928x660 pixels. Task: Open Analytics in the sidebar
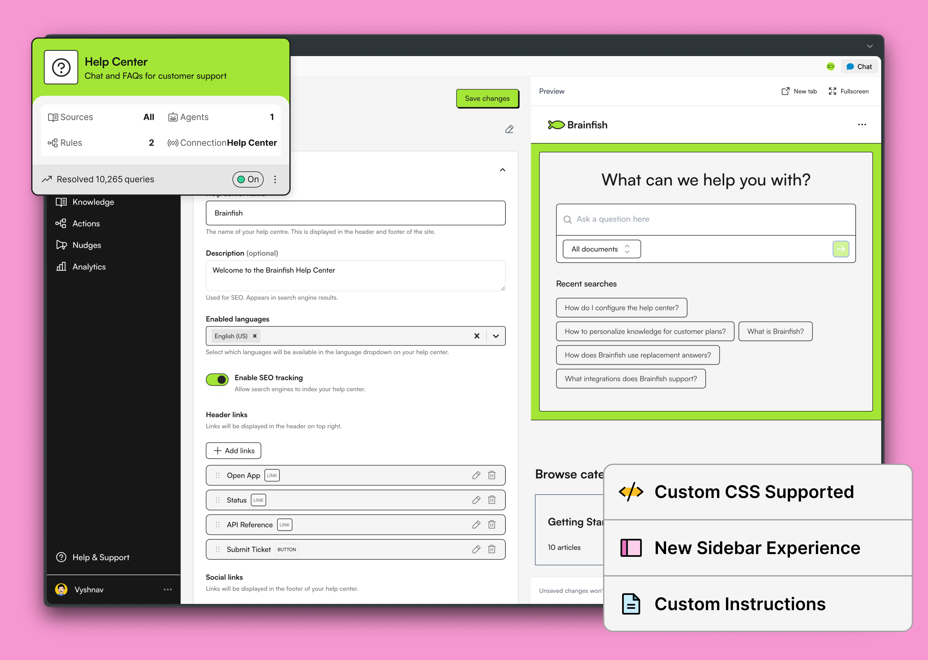(x=89, y=267)
